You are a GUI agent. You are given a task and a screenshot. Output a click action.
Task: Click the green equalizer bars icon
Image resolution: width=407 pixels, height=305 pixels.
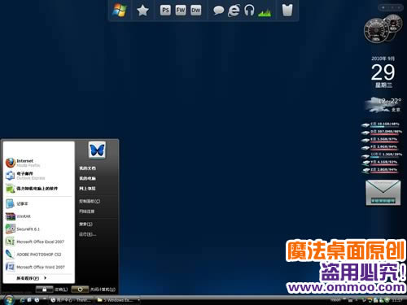[x=265, y=12]
